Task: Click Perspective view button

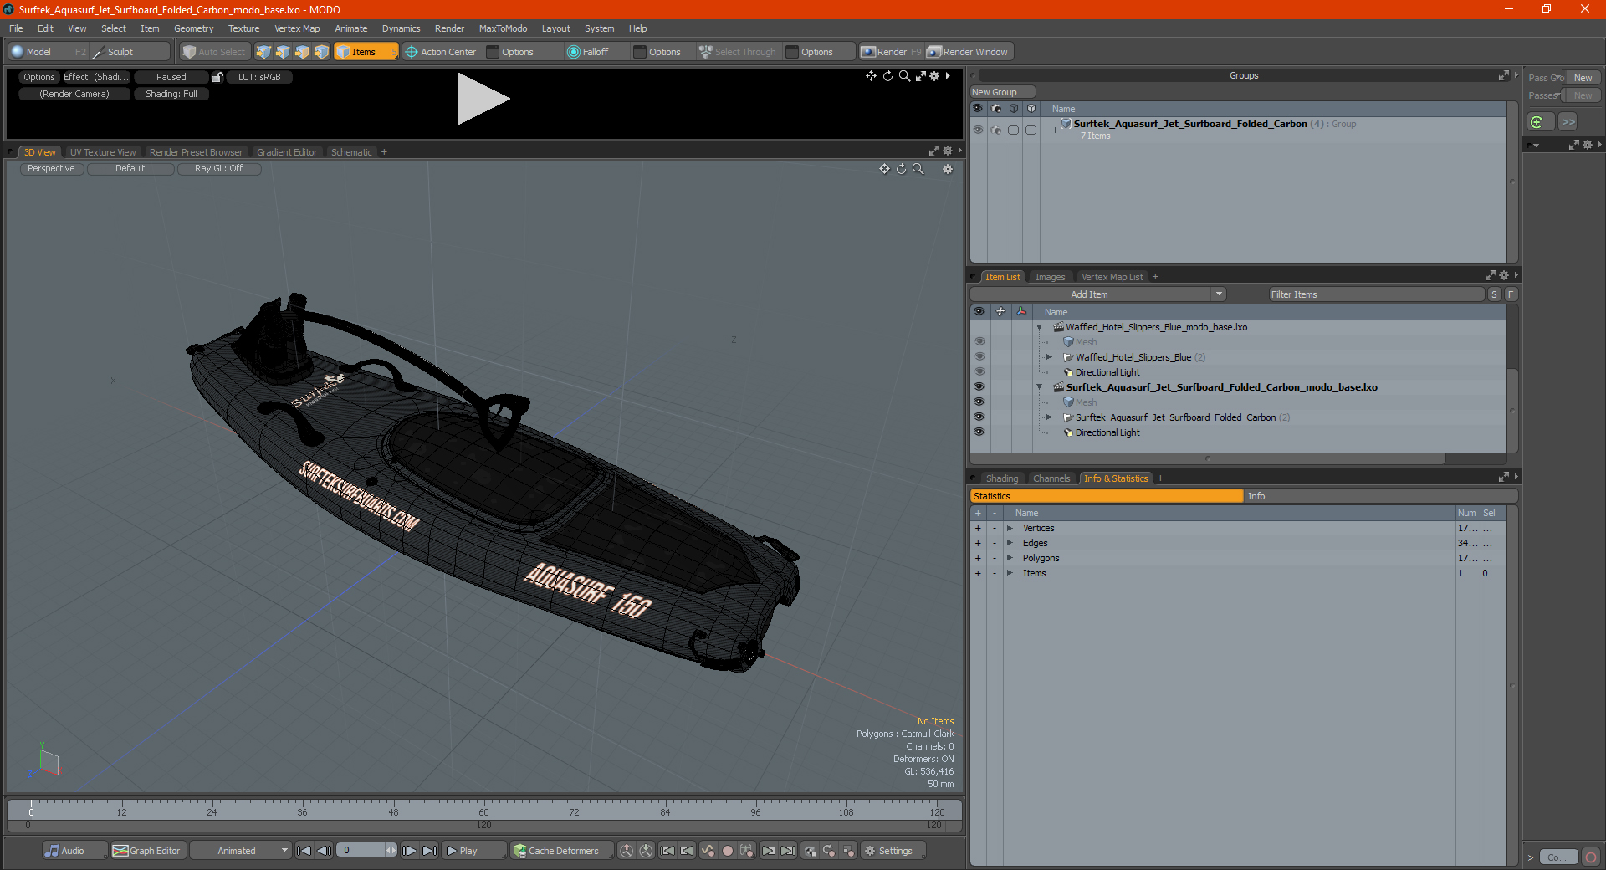Action: click(51, 168)
